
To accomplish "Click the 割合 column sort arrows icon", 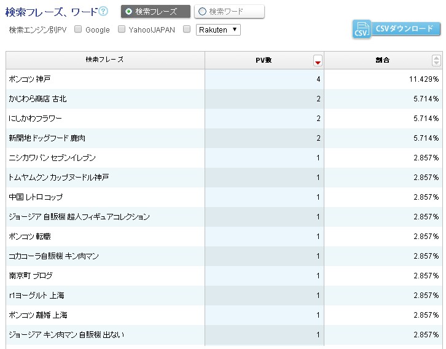I will pyautogui.click(x=436, y=60).
